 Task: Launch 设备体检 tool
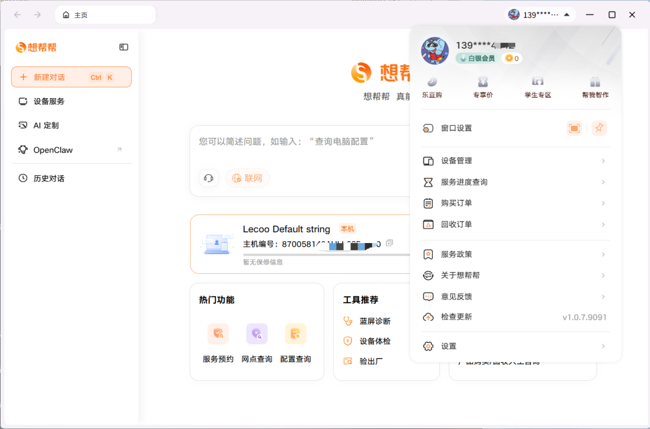coord(367,341)
